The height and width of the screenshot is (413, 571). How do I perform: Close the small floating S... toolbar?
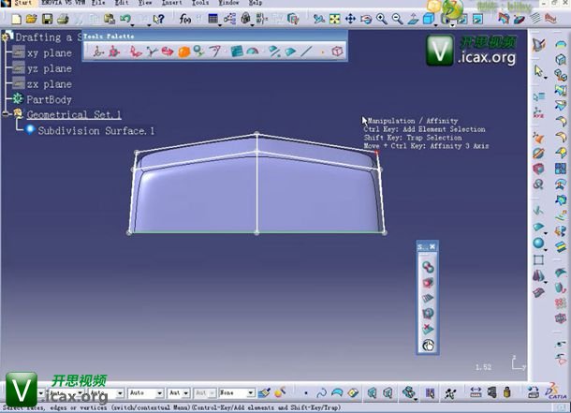pyautogui.click(x=432, y=247)
